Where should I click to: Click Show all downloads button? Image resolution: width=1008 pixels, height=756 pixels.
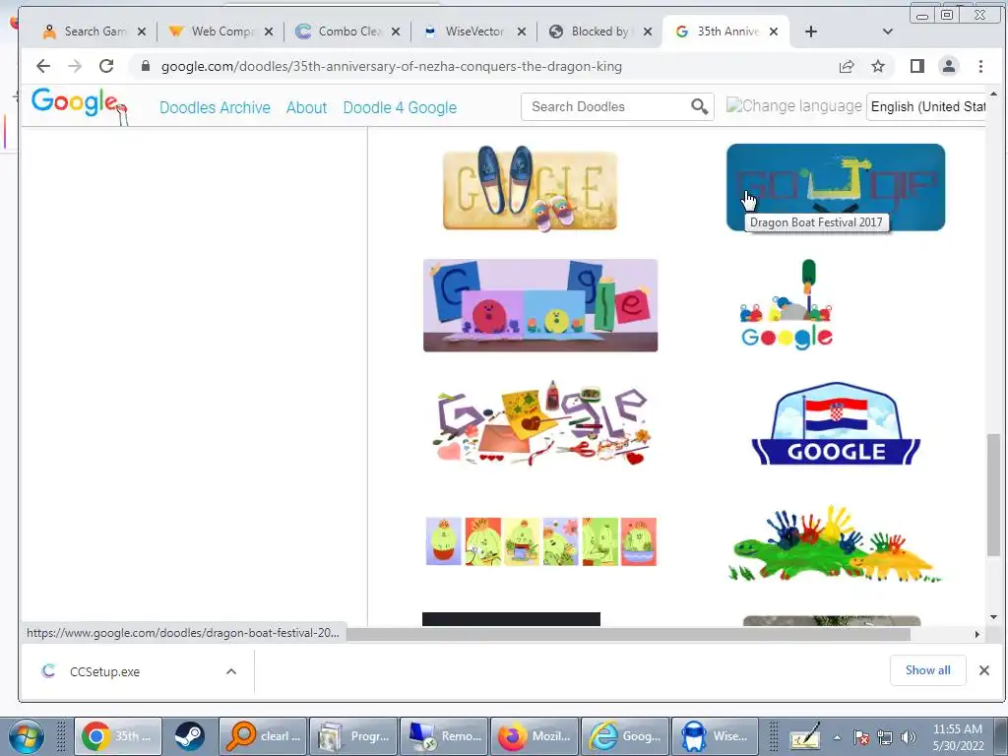point(927,670)
